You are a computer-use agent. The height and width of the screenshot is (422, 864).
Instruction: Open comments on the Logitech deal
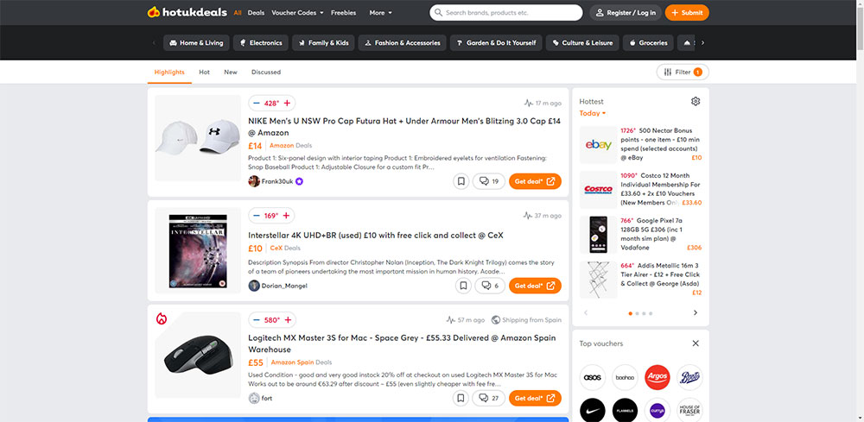(490, 398)
